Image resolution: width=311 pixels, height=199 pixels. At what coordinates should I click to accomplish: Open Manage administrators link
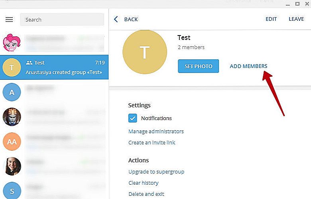[156, 131]
